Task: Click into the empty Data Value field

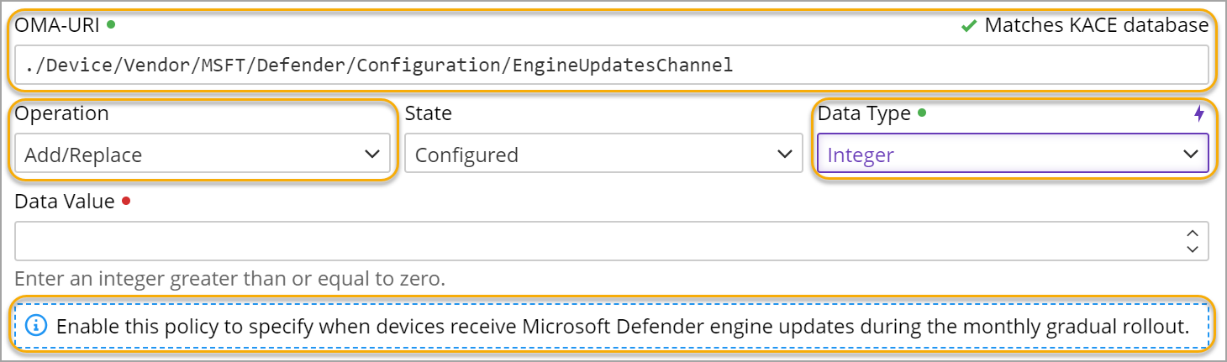Action: click(597, 241)
